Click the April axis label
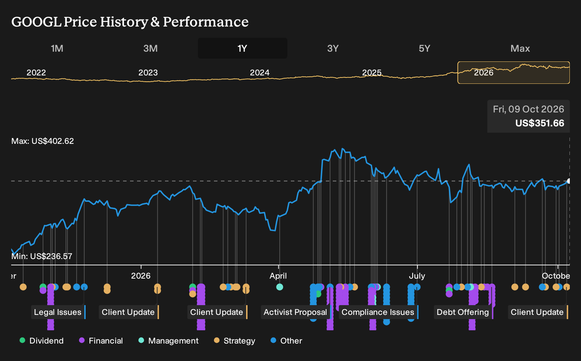581x361 pixels. (278, 276)
